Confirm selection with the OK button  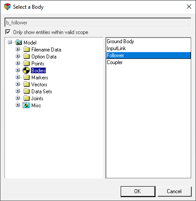point(138,191)
